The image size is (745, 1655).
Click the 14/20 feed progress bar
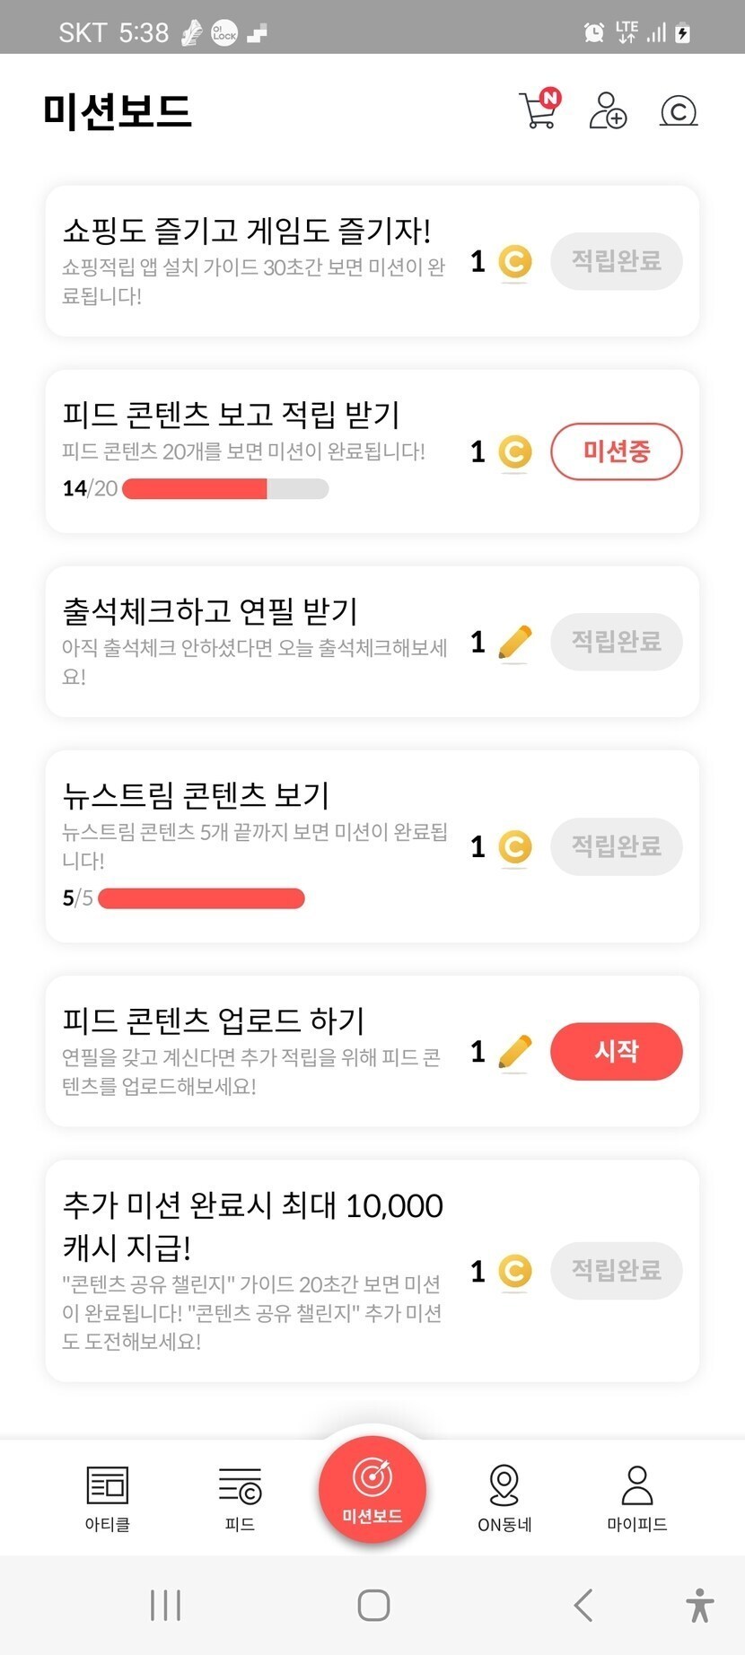(x=225, y=489)
